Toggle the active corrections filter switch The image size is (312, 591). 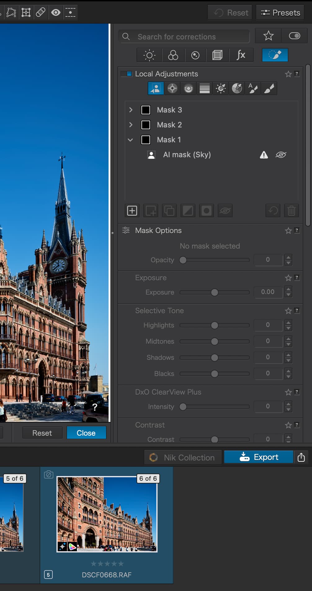pos(294,36)
